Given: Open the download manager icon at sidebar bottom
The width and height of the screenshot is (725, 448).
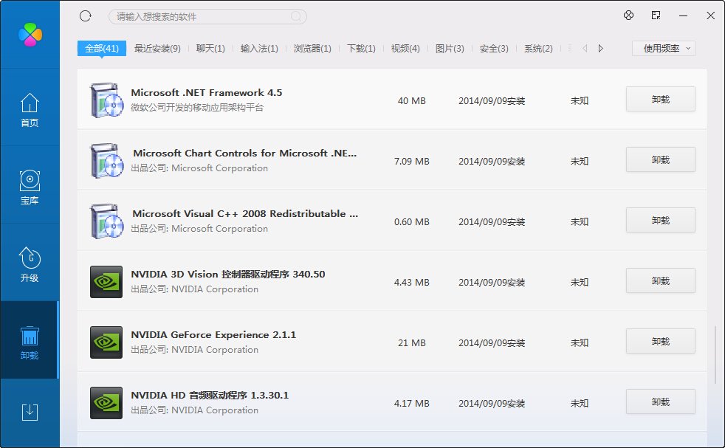Looking at the screenshot, I should (x=30, y=413).
